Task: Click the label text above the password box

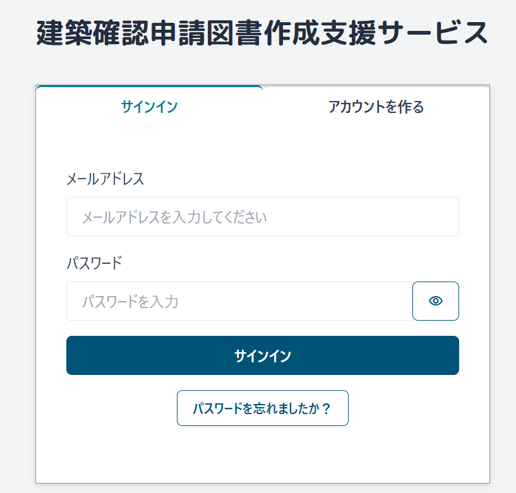Action: [94, 263]
